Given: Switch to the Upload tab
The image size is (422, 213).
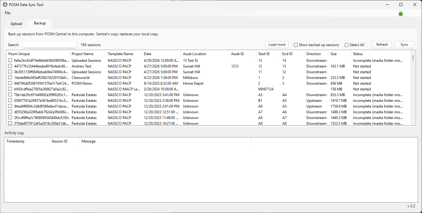Looking at the screenshot, I should 16,24.
